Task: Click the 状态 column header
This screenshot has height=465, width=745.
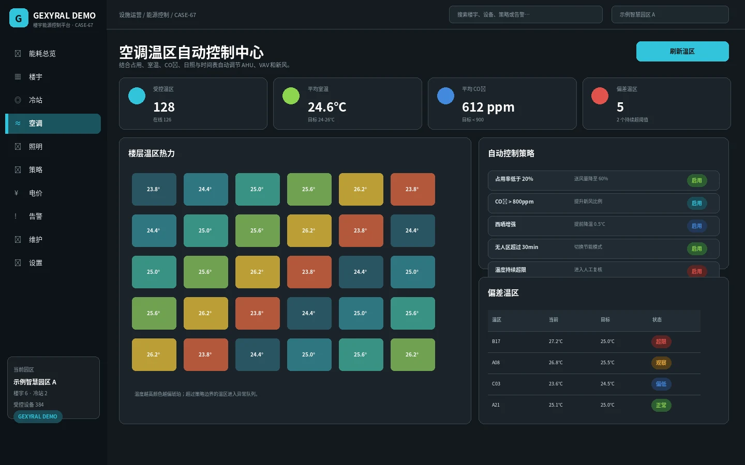Action: (x=657, y=320)
